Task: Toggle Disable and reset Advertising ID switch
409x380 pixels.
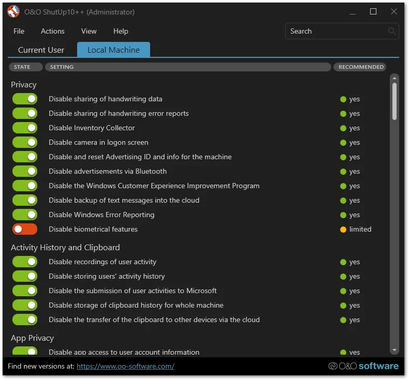Action: click(25, 157)
